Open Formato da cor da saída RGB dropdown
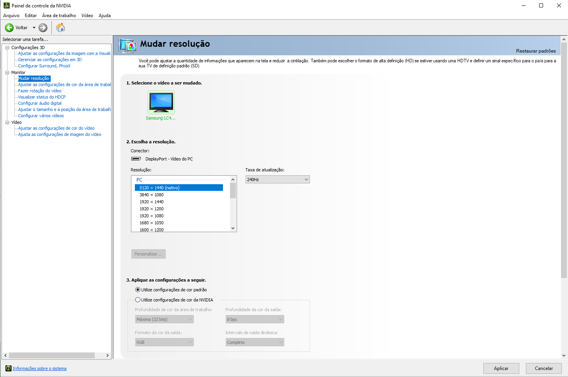The image size is (568, 377). 164,342
